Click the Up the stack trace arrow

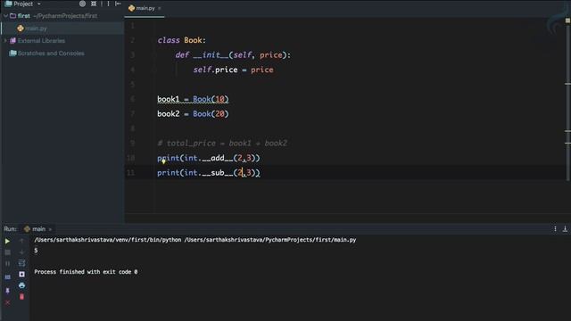[21, 241]
